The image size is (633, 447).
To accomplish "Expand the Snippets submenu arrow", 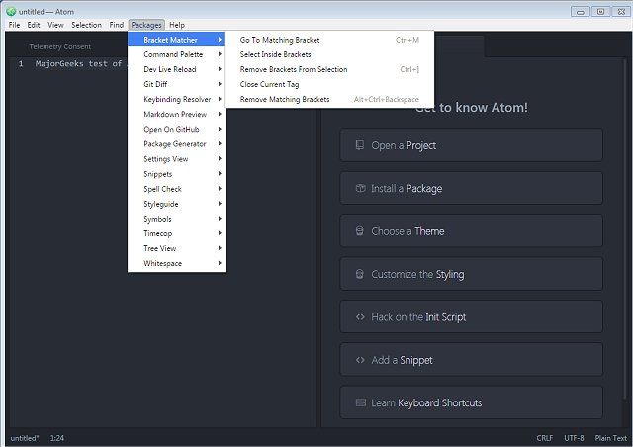I will tap(220, 174).
